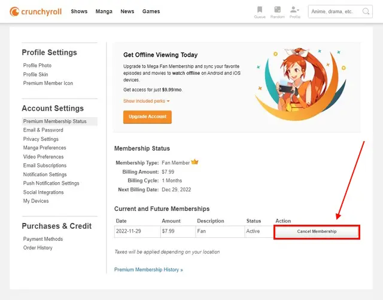383x300 pixels.
Task: Open the Games section
Action: [151, 11]
